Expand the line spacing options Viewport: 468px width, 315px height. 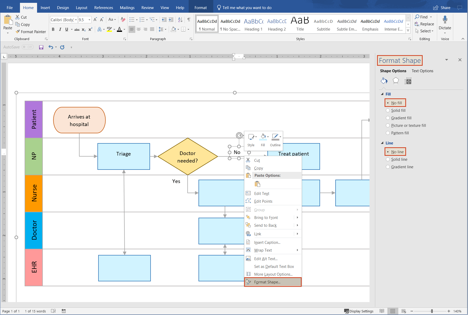point(165,29)
